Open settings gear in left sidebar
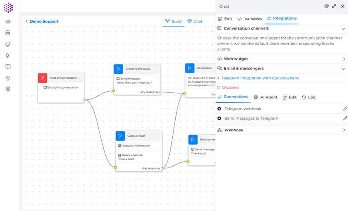Image resolution: width=348 pixels, height=211 pixels. click(8, 89)
